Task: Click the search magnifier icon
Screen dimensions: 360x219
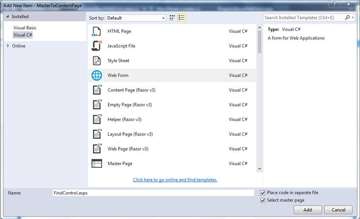Action: tap(347, 18)
